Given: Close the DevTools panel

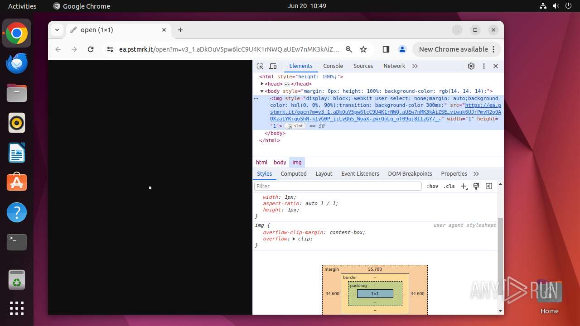Looking at the screenshot, I should (x=496, y=66).
